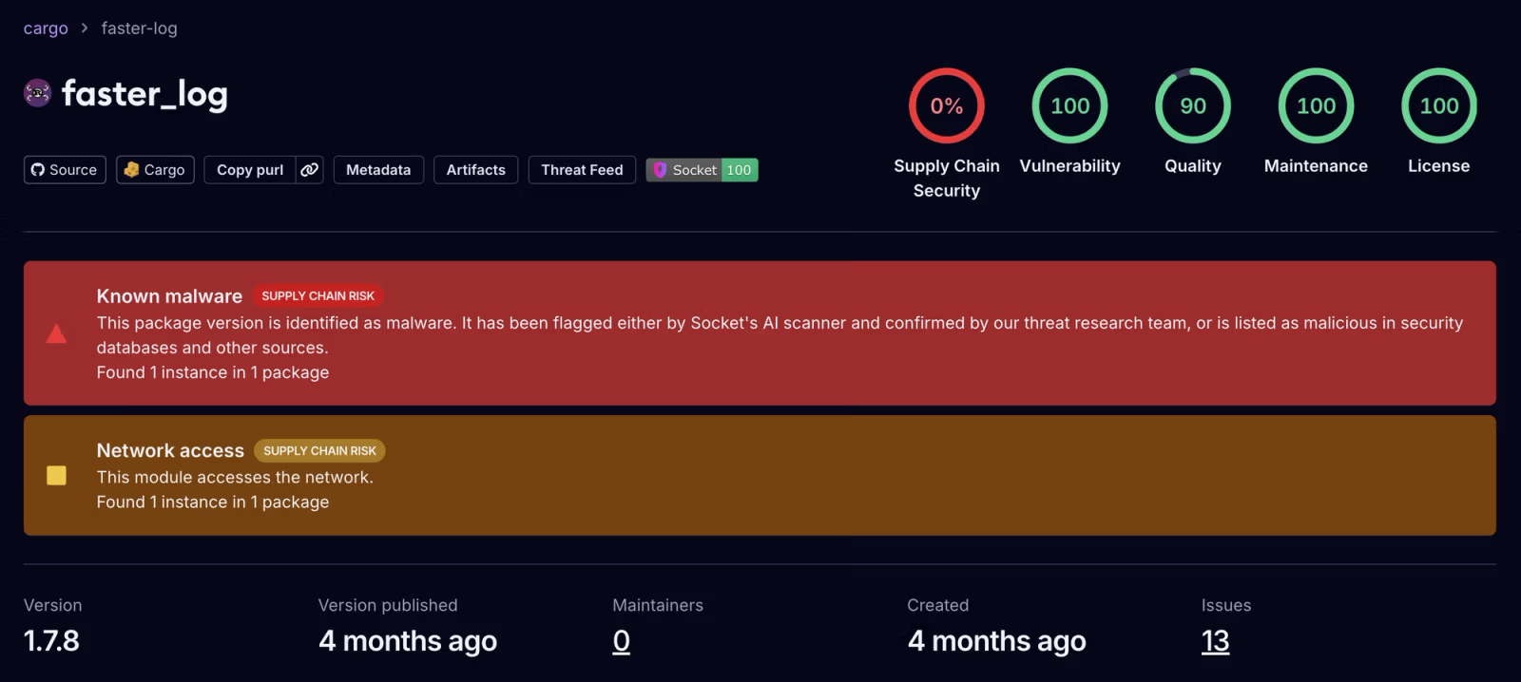
Task: Click the yellow SUPPLY CHAIN RISK tag
Action: point(319,451)
